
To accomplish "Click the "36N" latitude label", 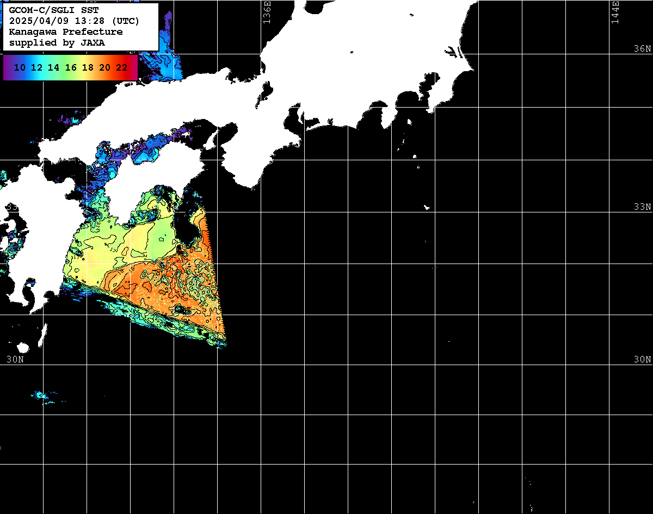I will (x=642, y=48).
